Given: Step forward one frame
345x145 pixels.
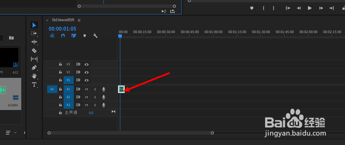Looking at the screenshot, I should click(321, 8).
